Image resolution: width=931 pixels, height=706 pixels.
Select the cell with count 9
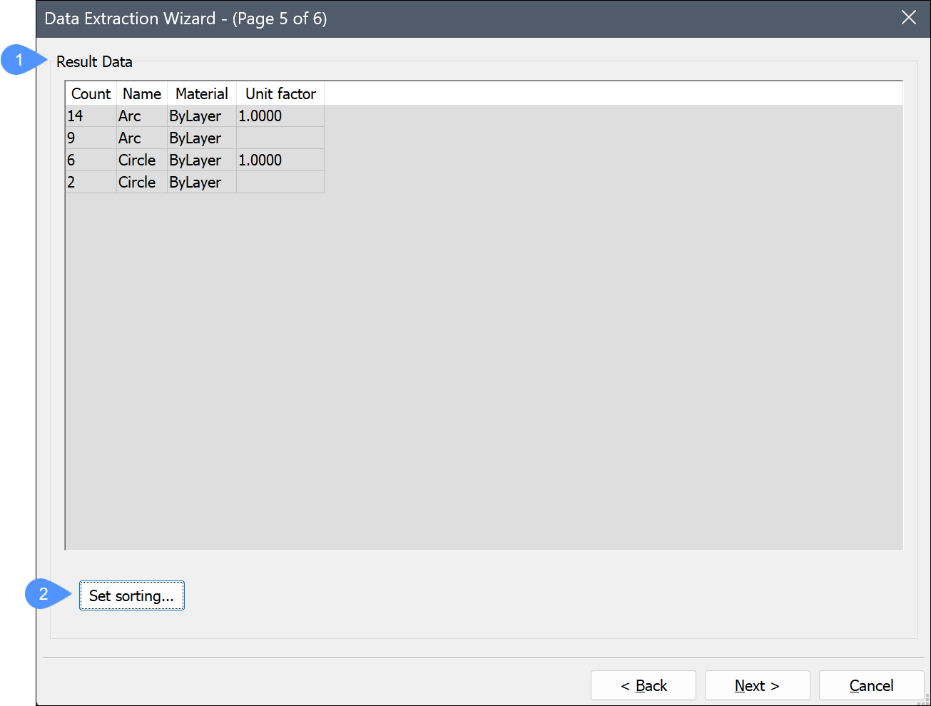[x=71, y=138]
